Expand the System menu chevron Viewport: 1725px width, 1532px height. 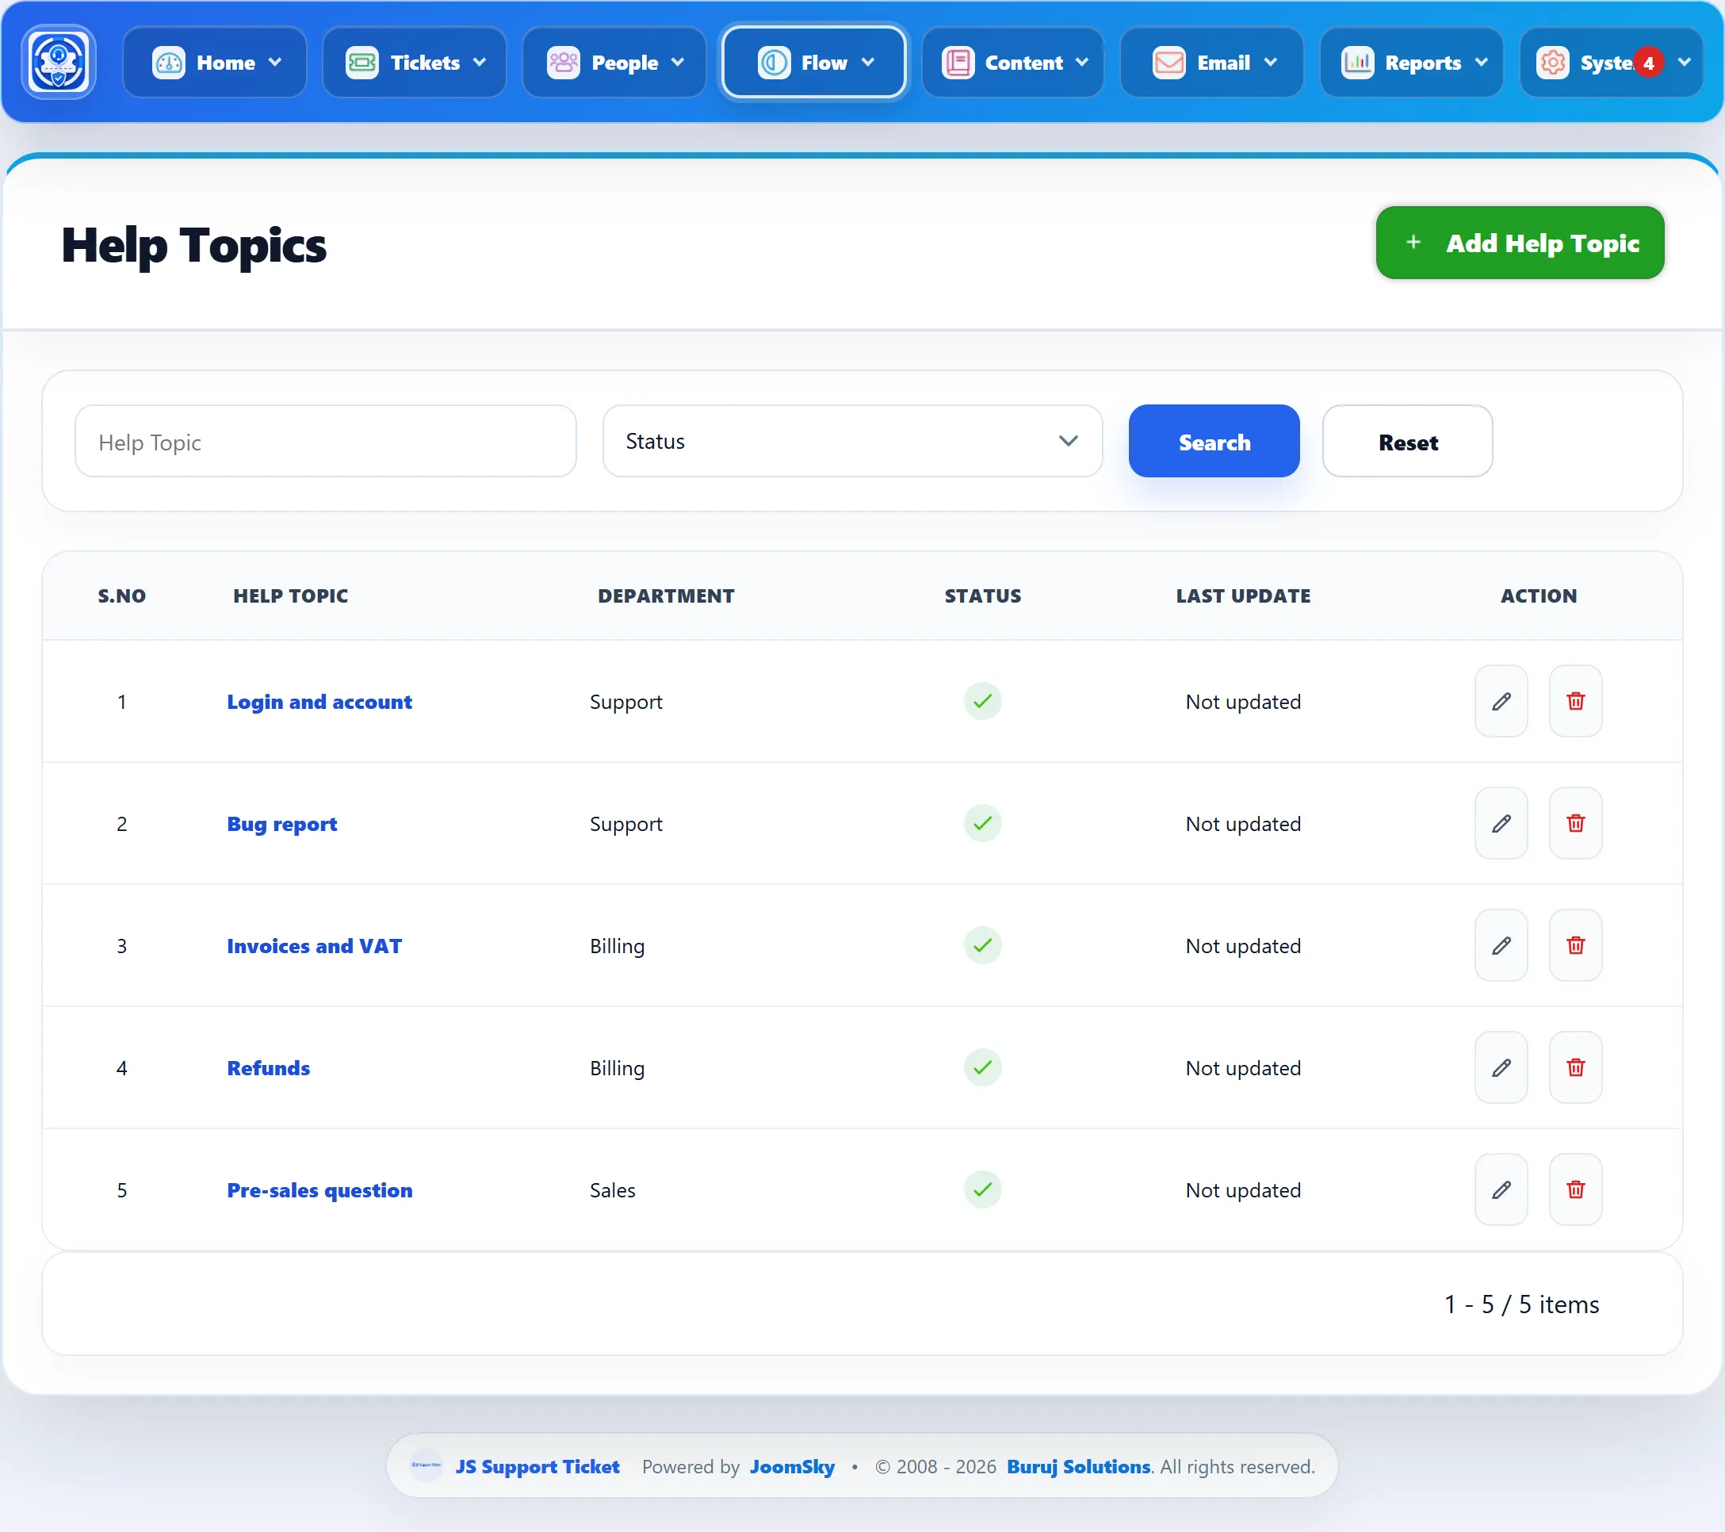(x=1685, y=63)
